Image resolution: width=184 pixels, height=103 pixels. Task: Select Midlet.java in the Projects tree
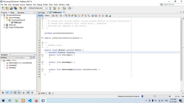point(18,22)
